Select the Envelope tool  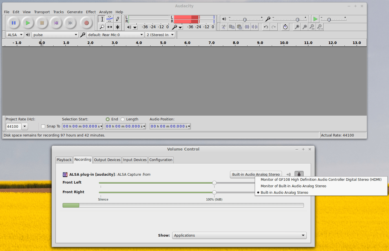[110, 19]
